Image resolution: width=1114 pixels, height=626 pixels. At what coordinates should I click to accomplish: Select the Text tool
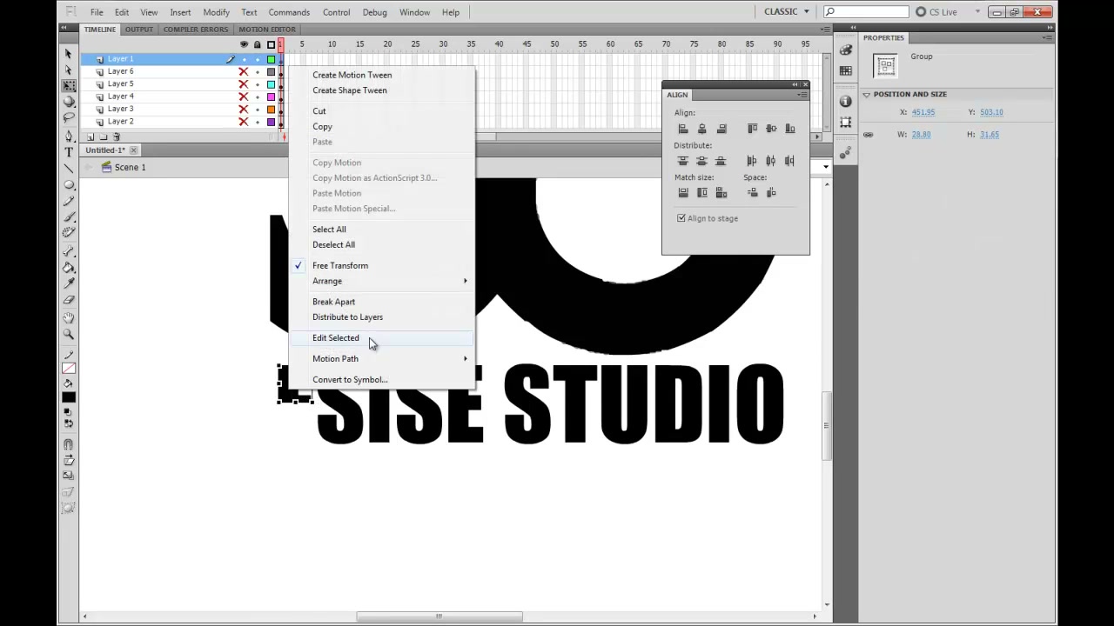coord(69,152)
